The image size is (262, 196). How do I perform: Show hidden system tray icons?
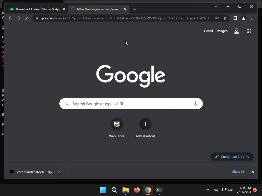pos(208,190)
